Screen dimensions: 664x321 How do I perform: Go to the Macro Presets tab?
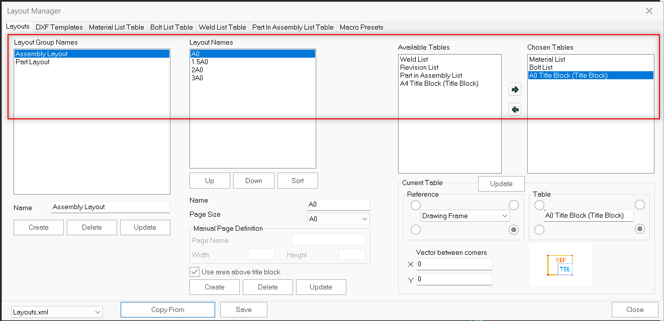[361, 27]
